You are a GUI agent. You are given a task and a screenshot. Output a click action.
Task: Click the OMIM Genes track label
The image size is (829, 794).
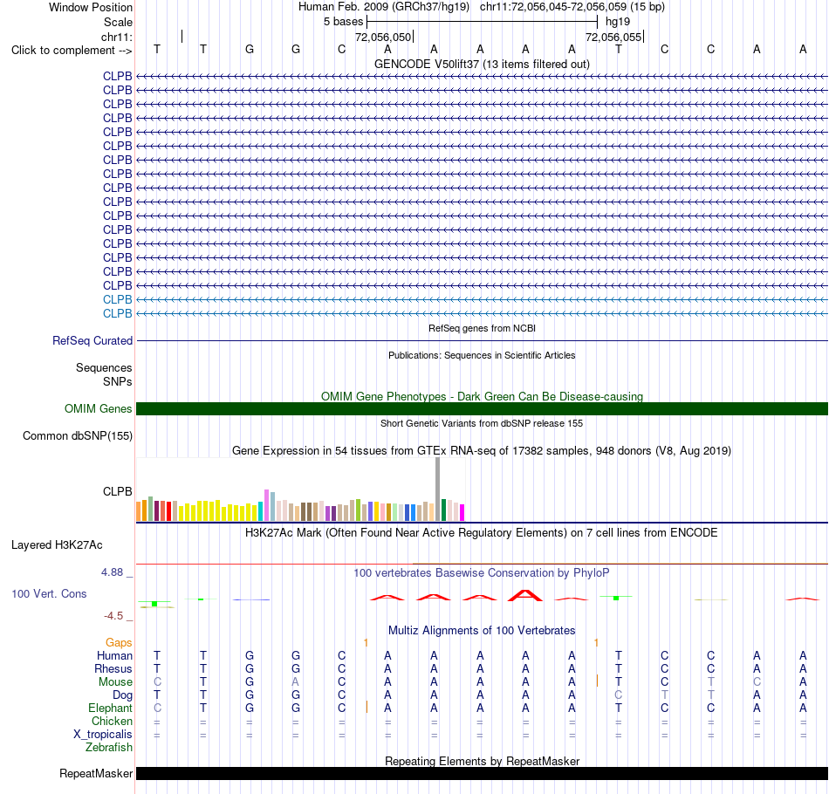click(x=98, y=408)
